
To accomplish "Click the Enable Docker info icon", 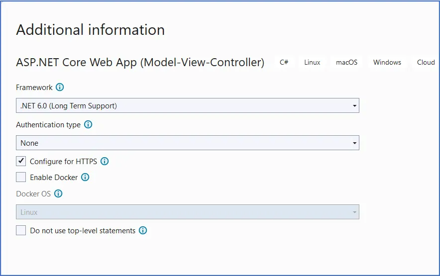I will pos(85,177).
